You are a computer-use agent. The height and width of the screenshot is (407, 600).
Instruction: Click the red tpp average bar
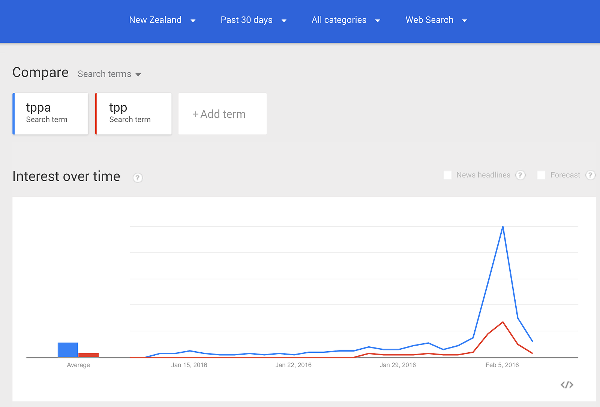[88, 355]
